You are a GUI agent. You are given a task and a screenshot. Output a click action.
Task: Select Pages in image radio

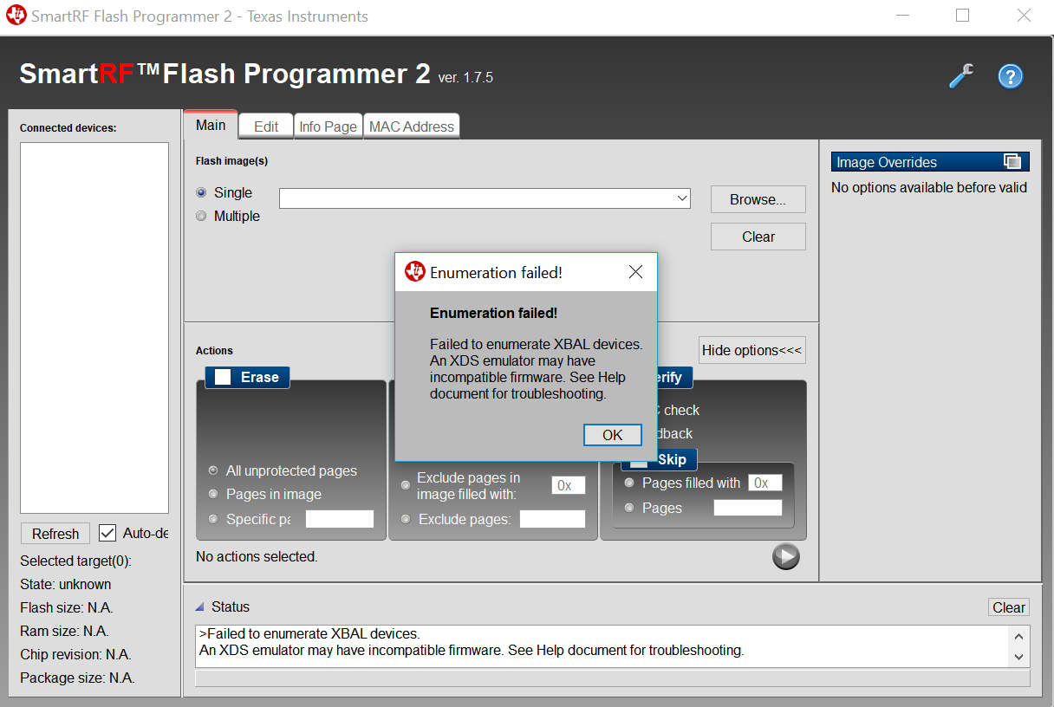213,494
